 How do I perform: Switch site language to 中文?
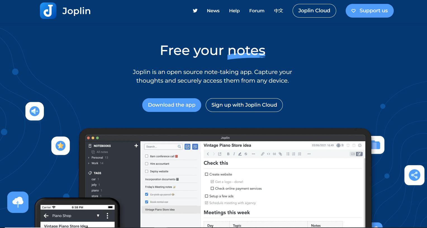(x=279, y=11)
